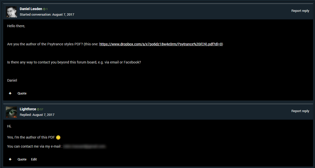Click the blurred e-mail address in the reply
The width and height of the screenshot is (315, 168).
tap(84, 146)
